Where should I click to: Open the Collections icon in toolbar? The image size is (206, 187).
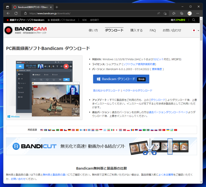[x=182, y=13]
